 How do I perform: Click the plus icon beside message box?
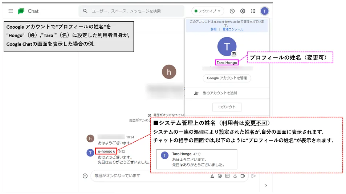click(x=85, y=176)
